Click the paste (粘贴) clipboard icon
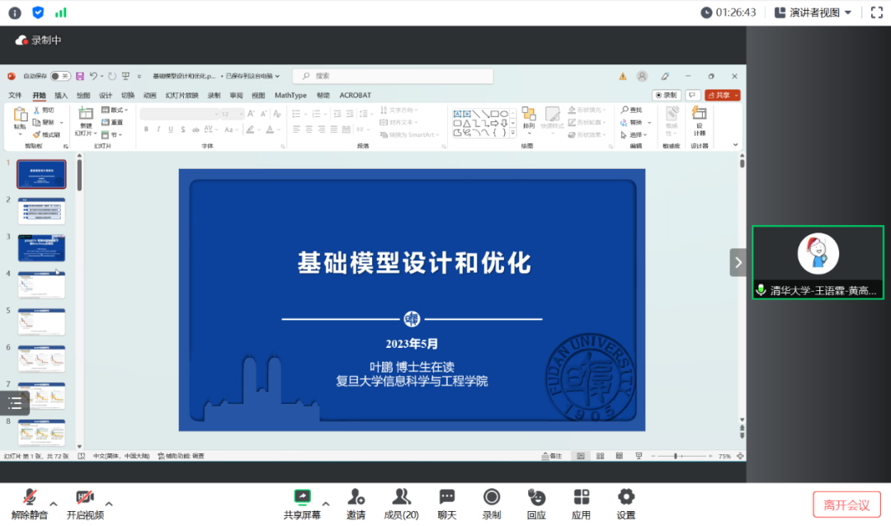This screenshot has height=526, width=891. [20, 115]
